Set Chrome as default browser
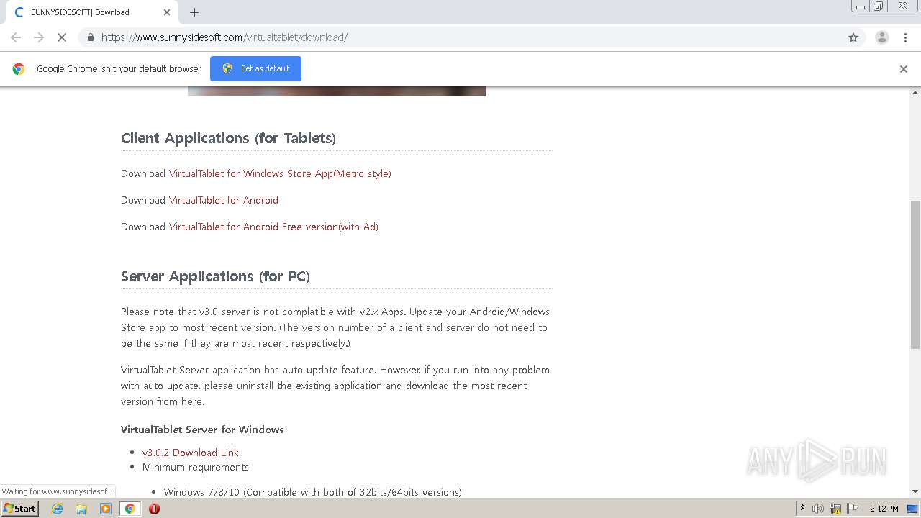The image size is (921, 518). pyautogui.click(x=255, y=68)
